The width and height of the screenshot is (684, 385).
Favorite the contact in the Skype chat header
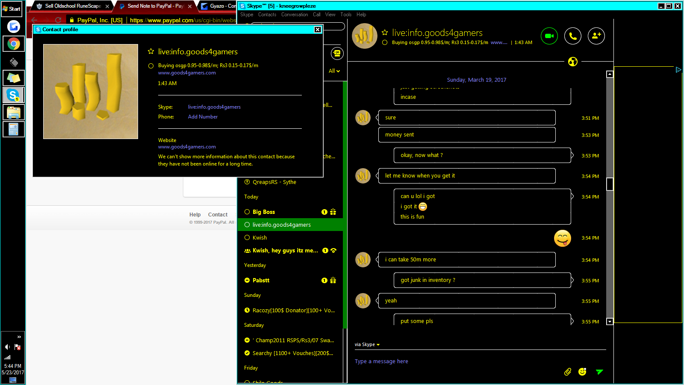pyautogui.click(x=385, y=33)
